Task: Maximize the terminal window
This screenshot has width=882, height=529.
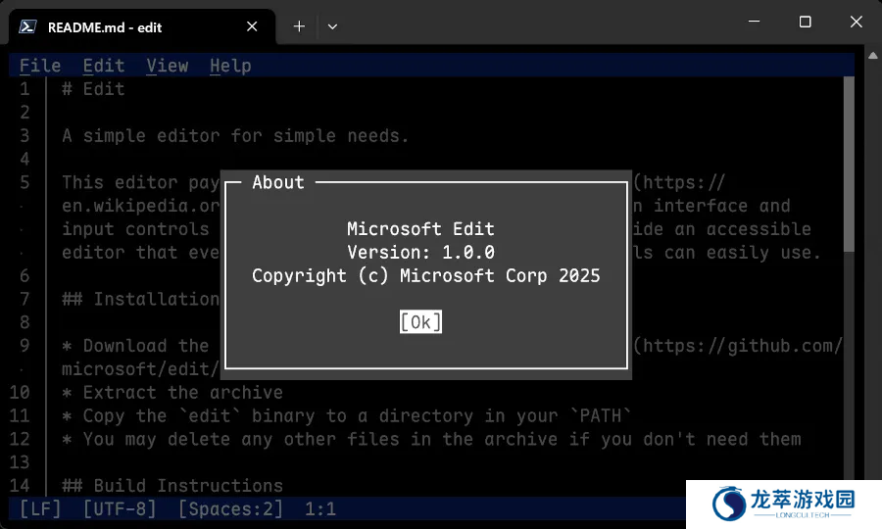Action: (805, 22)
